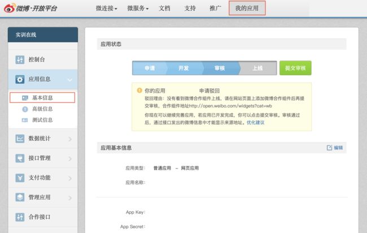Click the 上线 step in progress bar

point(257,68)
